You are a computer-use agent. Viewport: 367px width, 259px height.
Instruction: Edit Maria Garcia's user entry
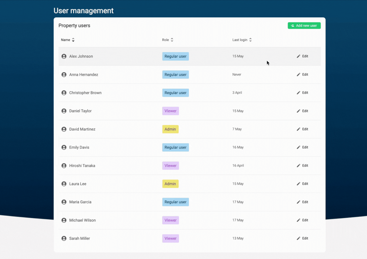tap(303, 202)
